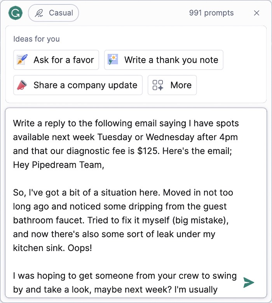This screenshot has height=303, width=272.
Task: Place cursor on the Hey Pipedream Team line
Action: point(58,165)
